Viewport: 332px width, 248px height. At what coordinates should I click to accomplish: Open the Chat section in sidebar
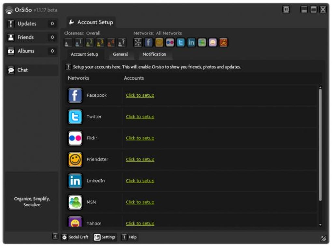[x=32, y=70]
